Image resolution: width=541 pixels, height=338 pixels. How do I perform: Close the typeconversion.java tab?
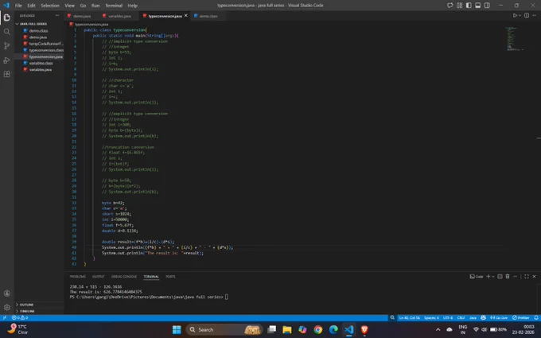tap(186, 16)
